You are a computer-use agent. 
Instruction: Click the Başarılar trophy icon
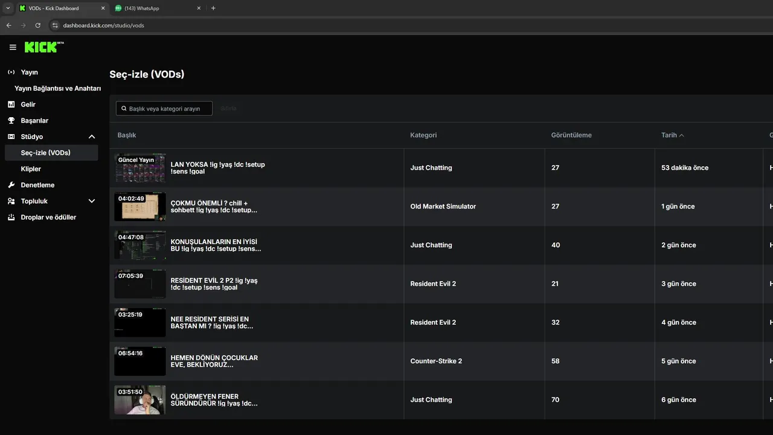pyautogui.click(x=11, y=121)
